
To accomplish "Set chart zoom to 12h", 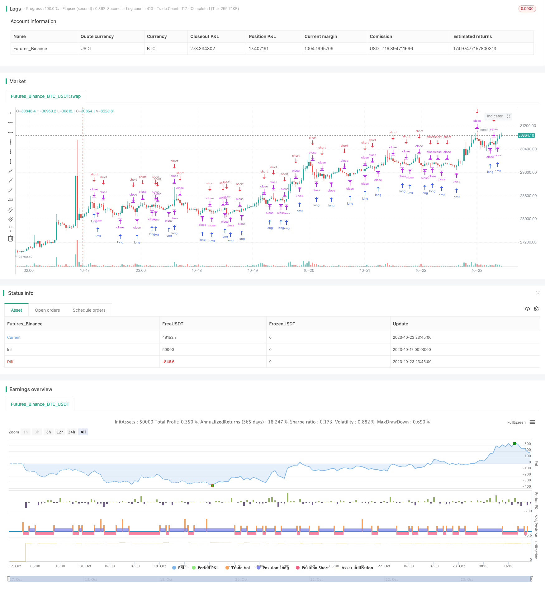I will pos(60,432).
